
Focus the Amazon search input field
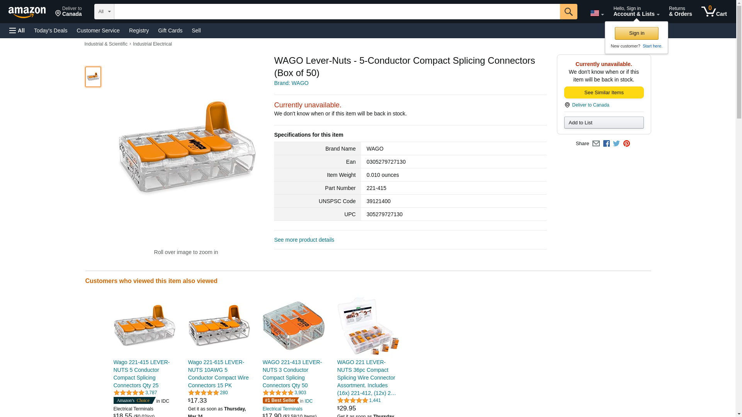337,12
